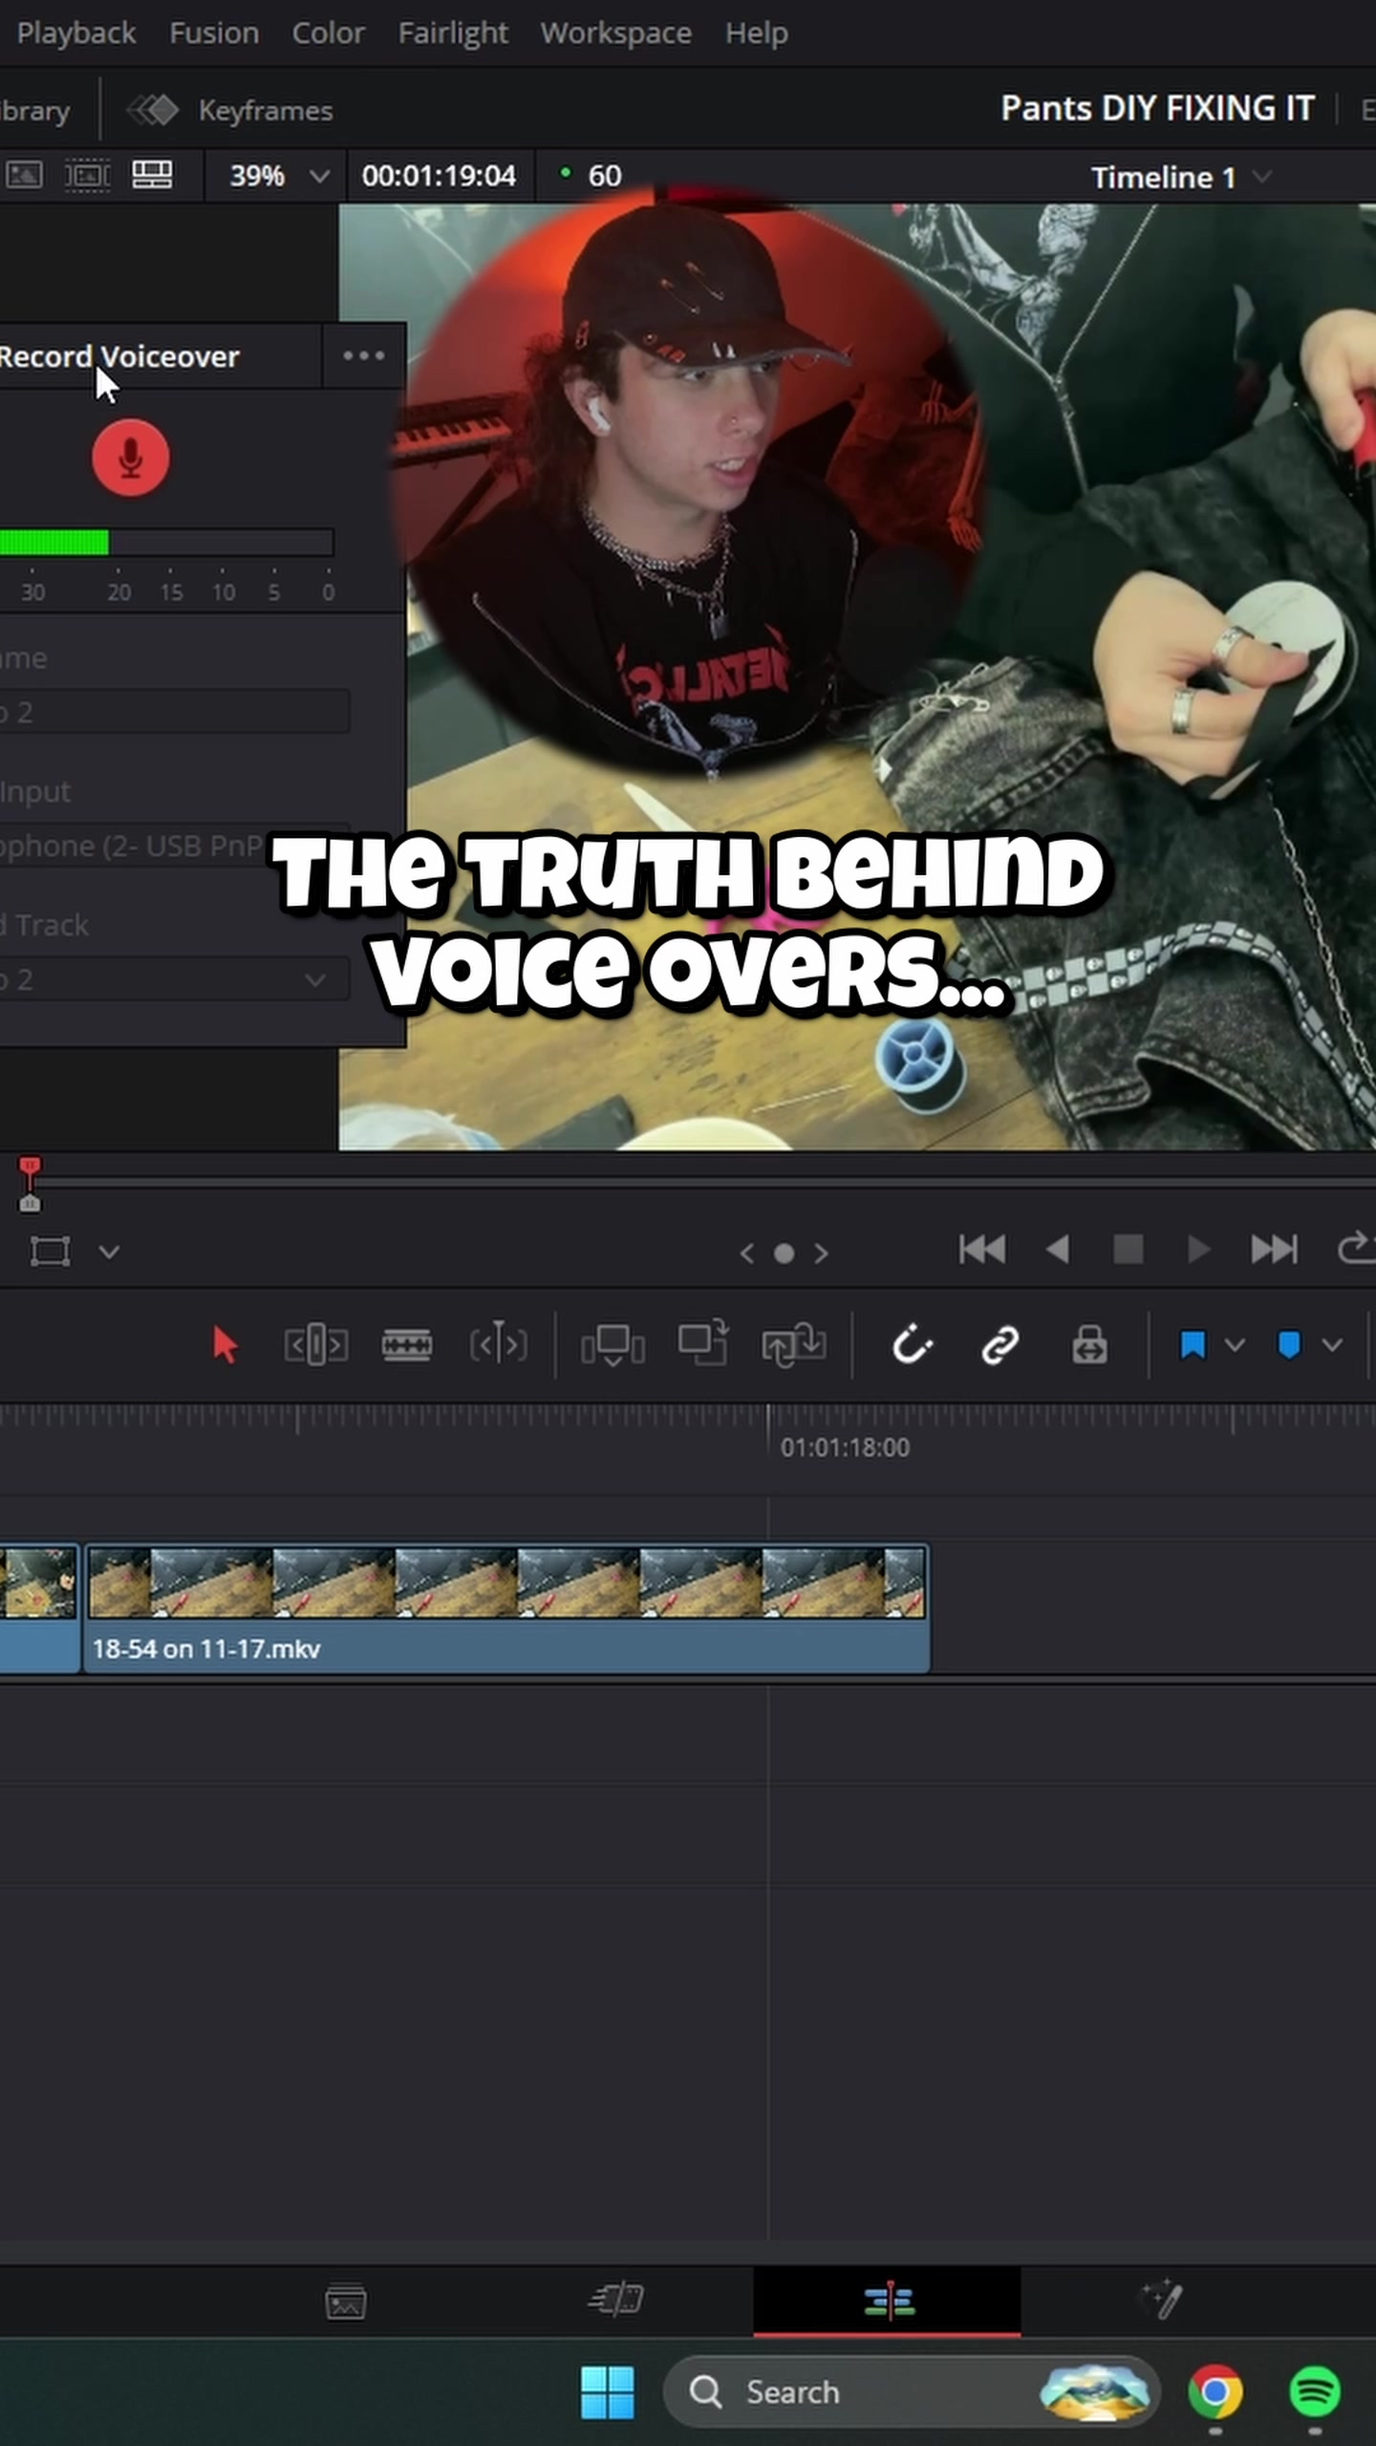Screen dimensions: 1376x2446
Task: Start recording with the red microphone button
Action: pyautogui.click(x=131, y=458)
